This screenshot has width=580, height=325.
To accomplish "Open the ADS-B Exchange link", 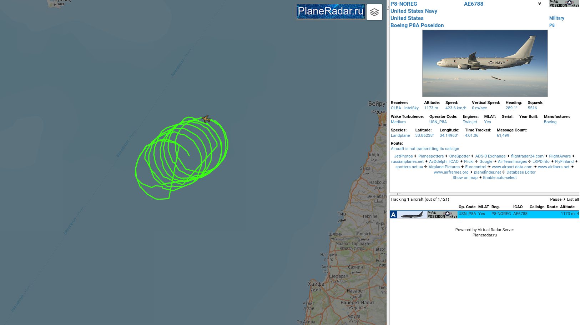I will click(x=490, y=156).
